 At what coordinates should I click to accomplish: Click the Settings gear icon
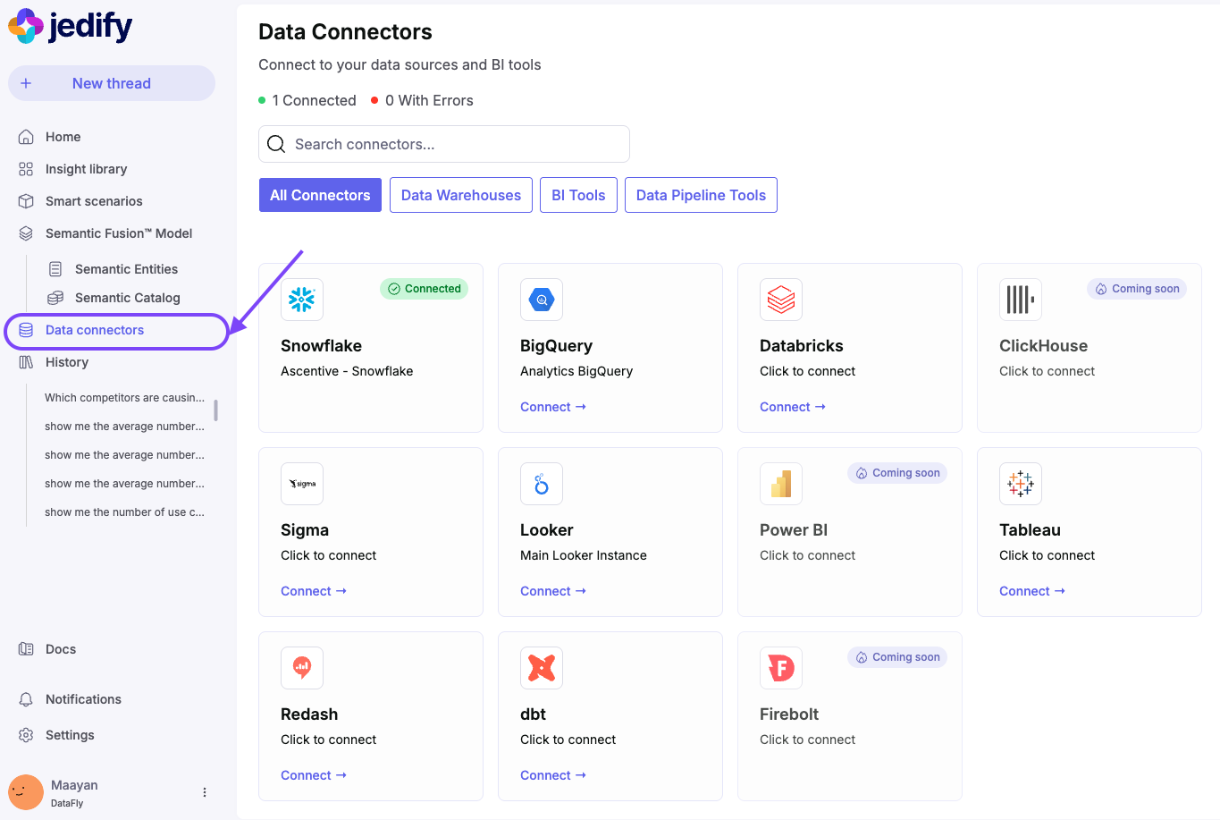click(26, 735)
